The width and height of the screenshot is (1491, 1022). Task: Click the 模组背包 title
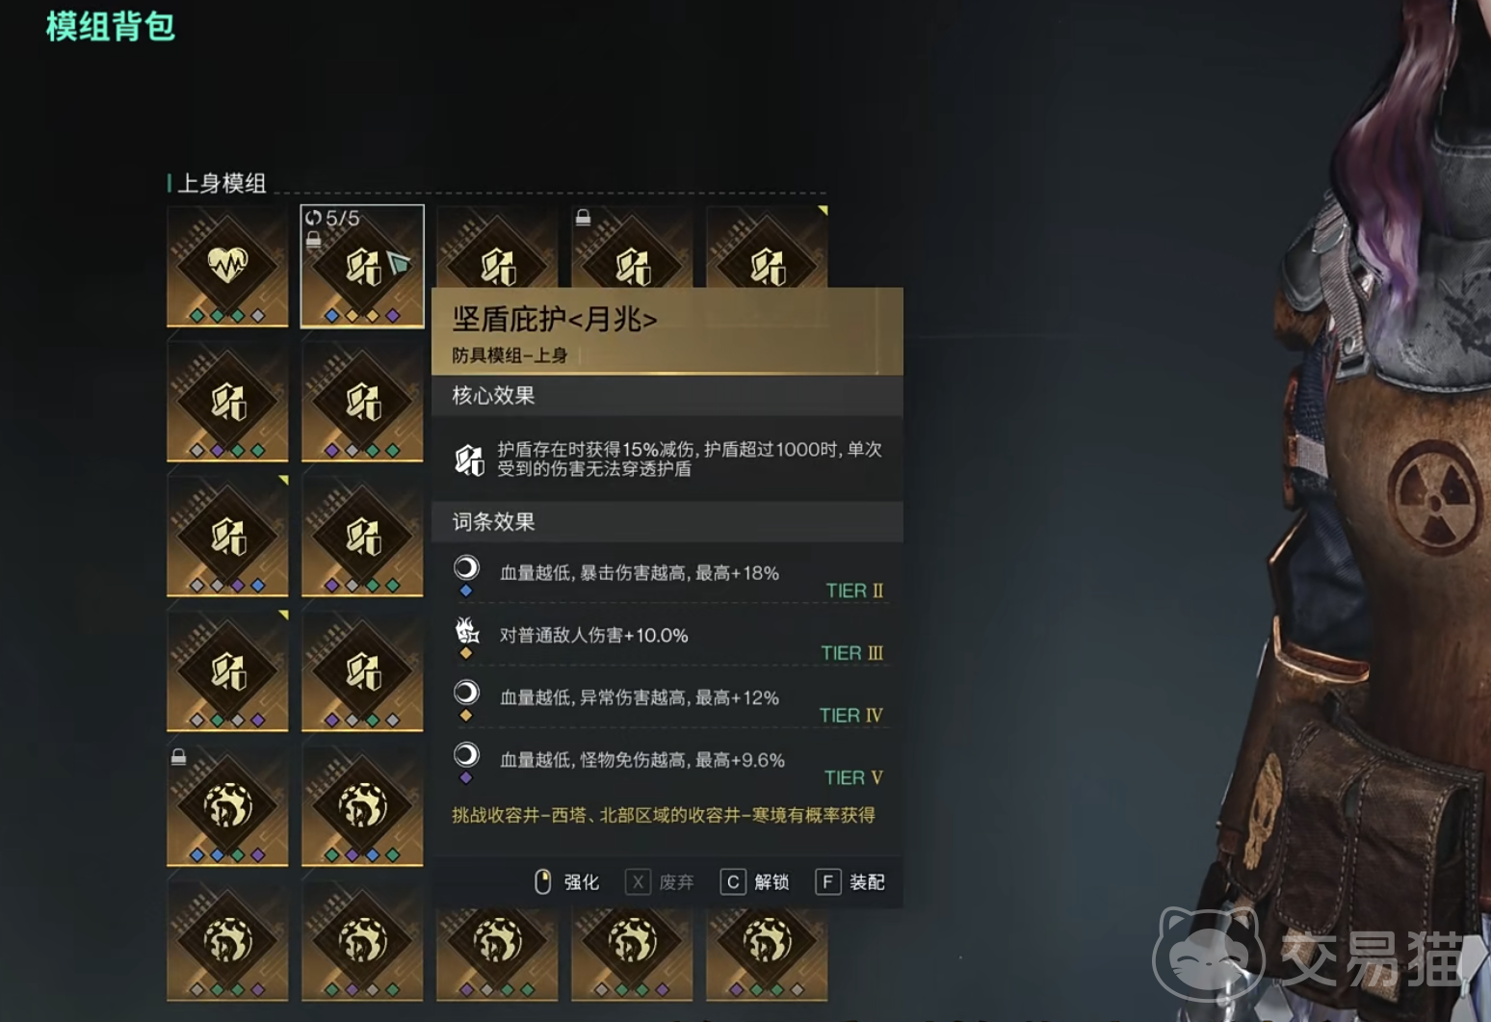(111, 26)
